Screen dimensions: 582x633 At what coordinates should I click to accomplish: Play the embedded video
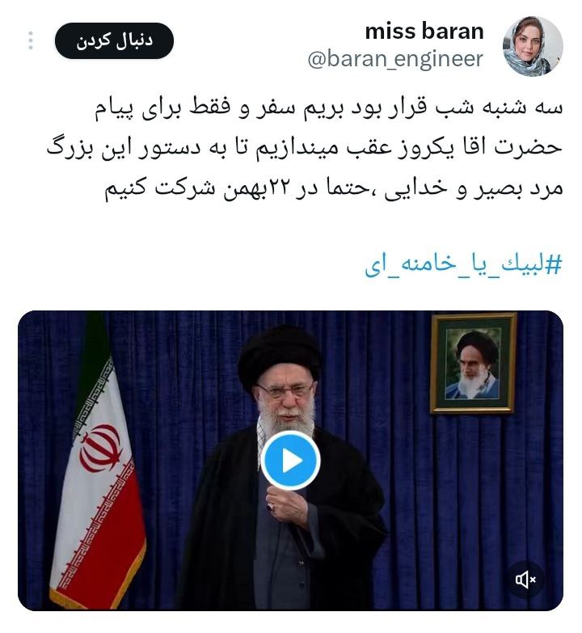[291, 461]
